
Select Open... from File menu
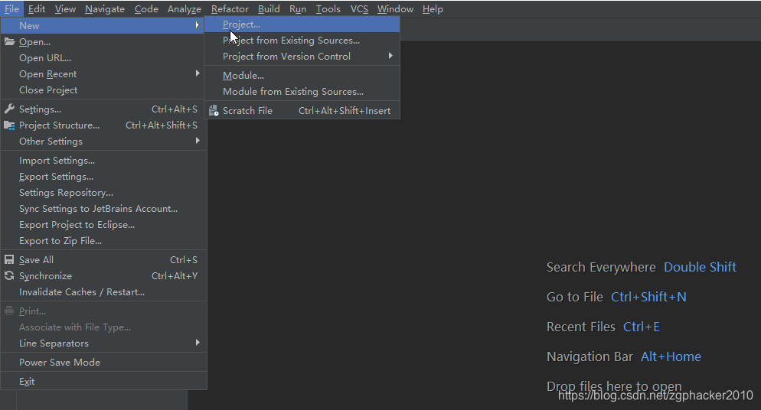click(104, 41)
